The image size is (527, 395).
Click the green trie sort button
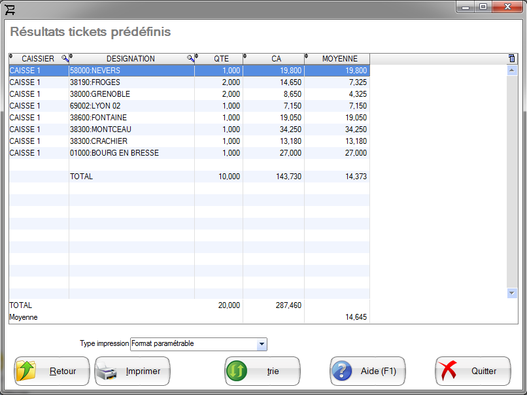(x=262, y=371)
